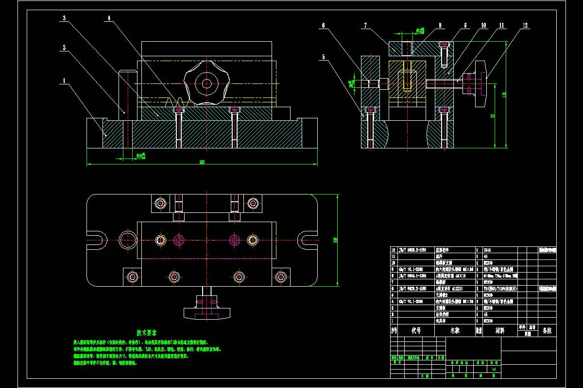The height and width of the screenshot is (388, 583).
Task: Click the 代号 header cell in parts list
Action: coord(416,331)
